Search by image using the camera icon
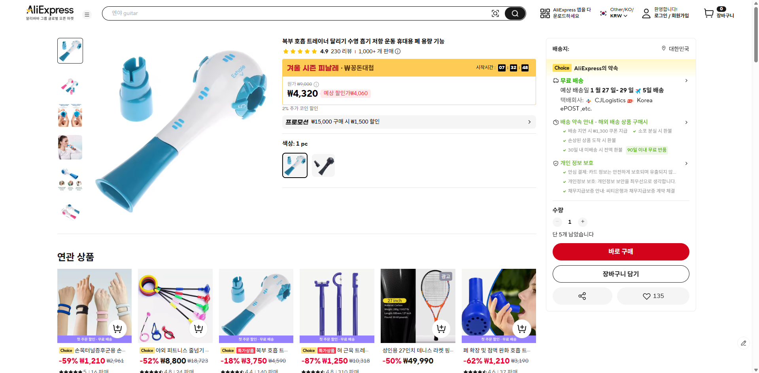The image size is (759, 373). (x=495, y=13)
